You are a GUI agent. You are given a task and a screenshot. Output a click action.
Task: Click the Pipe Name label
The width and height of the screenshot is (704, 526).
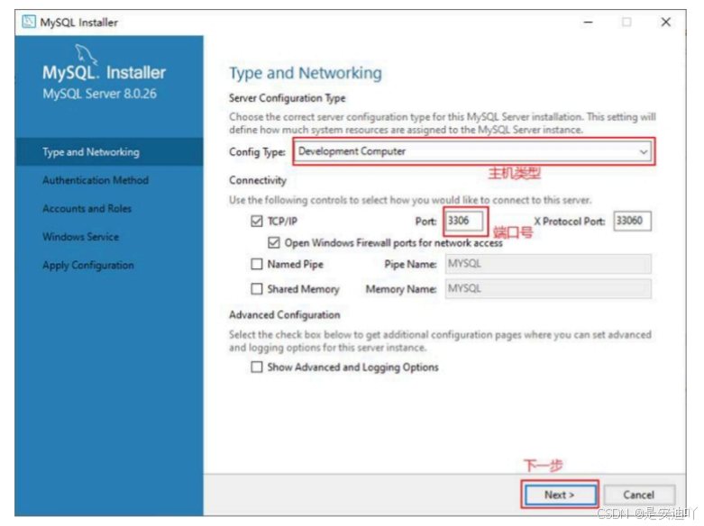pos(410,264)
